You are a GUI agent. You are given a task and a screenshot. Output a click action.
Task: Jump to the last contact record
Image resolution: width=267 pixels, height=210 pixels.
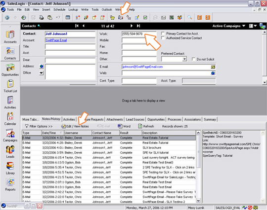pyautogui.click(x=138, y=26)
